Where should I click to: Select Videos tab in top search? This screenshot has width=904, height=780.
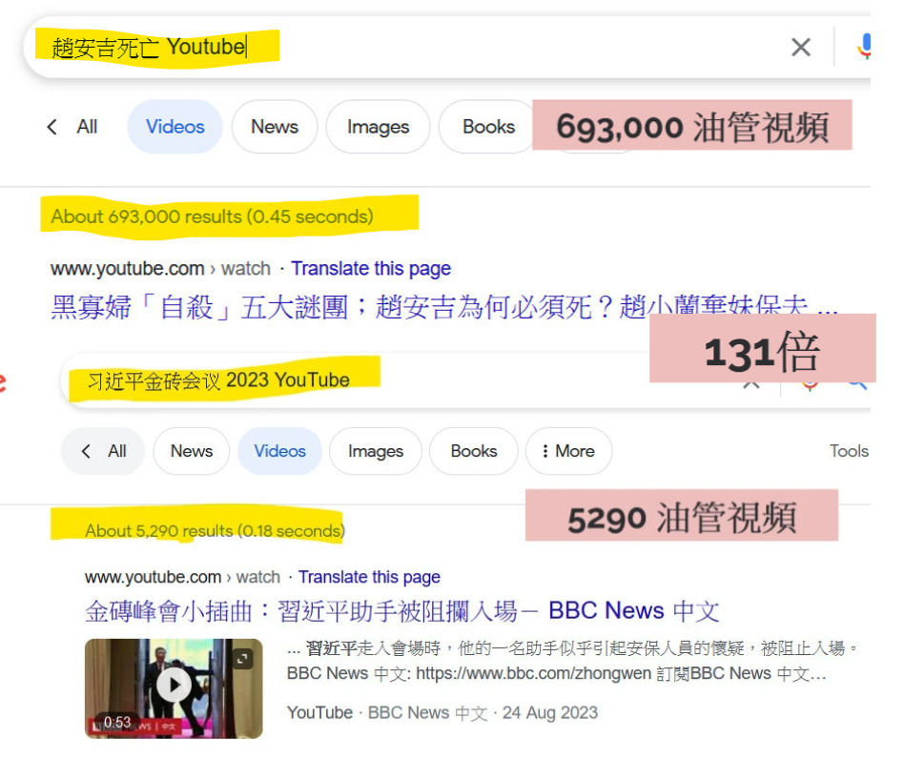pos(175,127)
